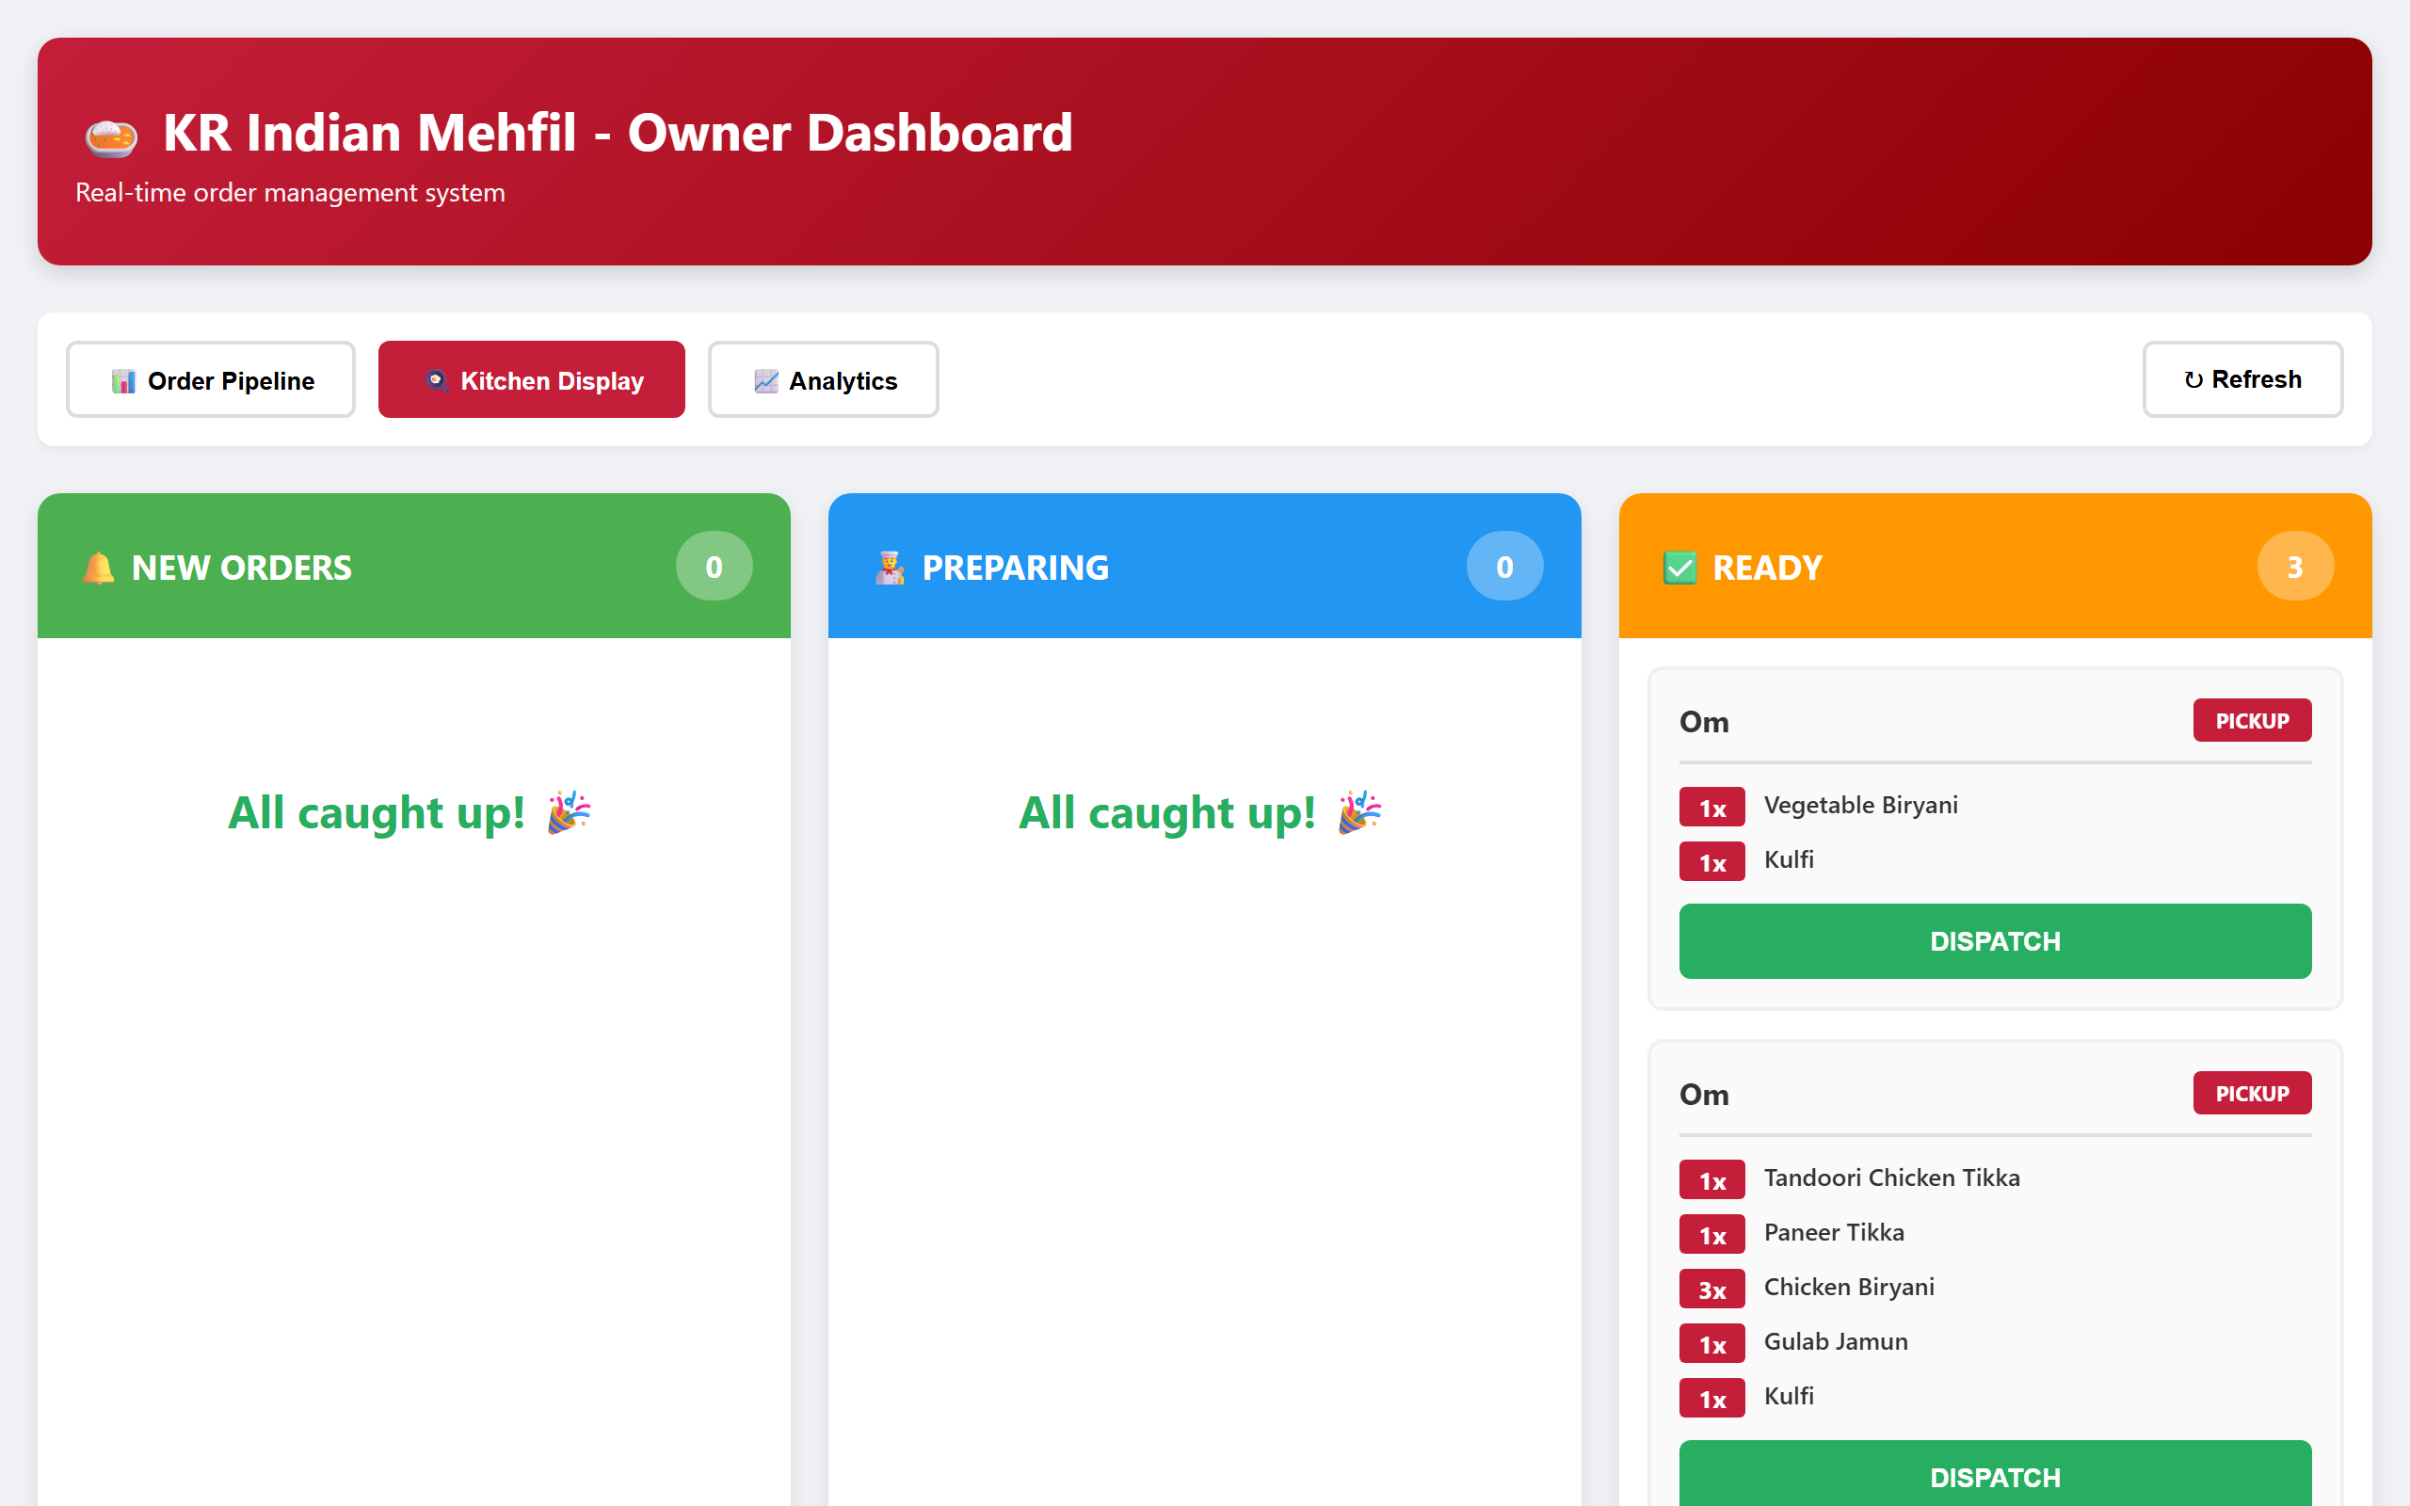Click the bar chart icon on Order Pipeline
Image resolution: width=2410 pixels, height=1506 pixels.
tap(123, 380)
